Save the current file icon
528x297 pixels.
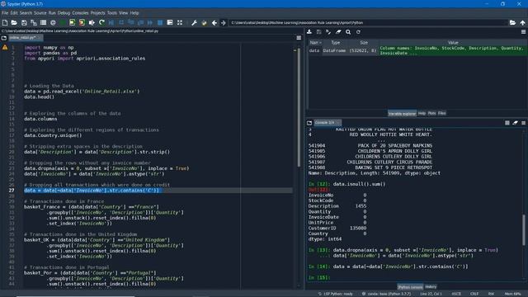point(24,22)
